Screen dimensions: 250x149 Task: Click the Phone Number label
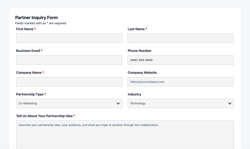tap(140, 51)
